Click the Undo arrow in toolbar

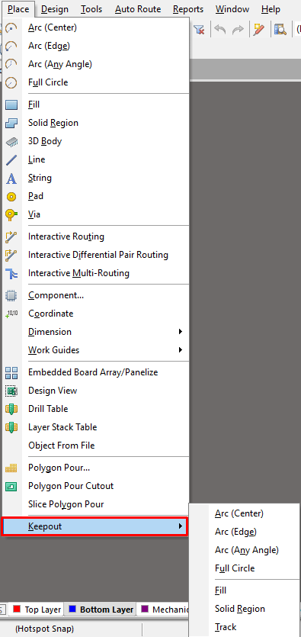[220, 30]
